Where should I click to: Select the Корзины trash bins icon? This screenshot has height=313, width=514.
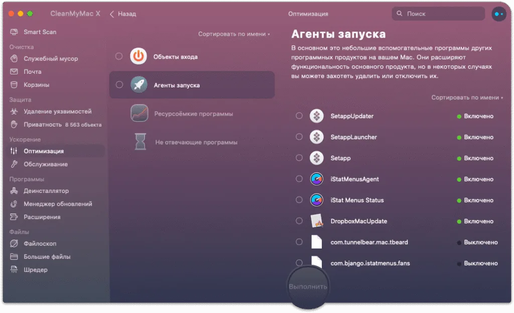14,84
